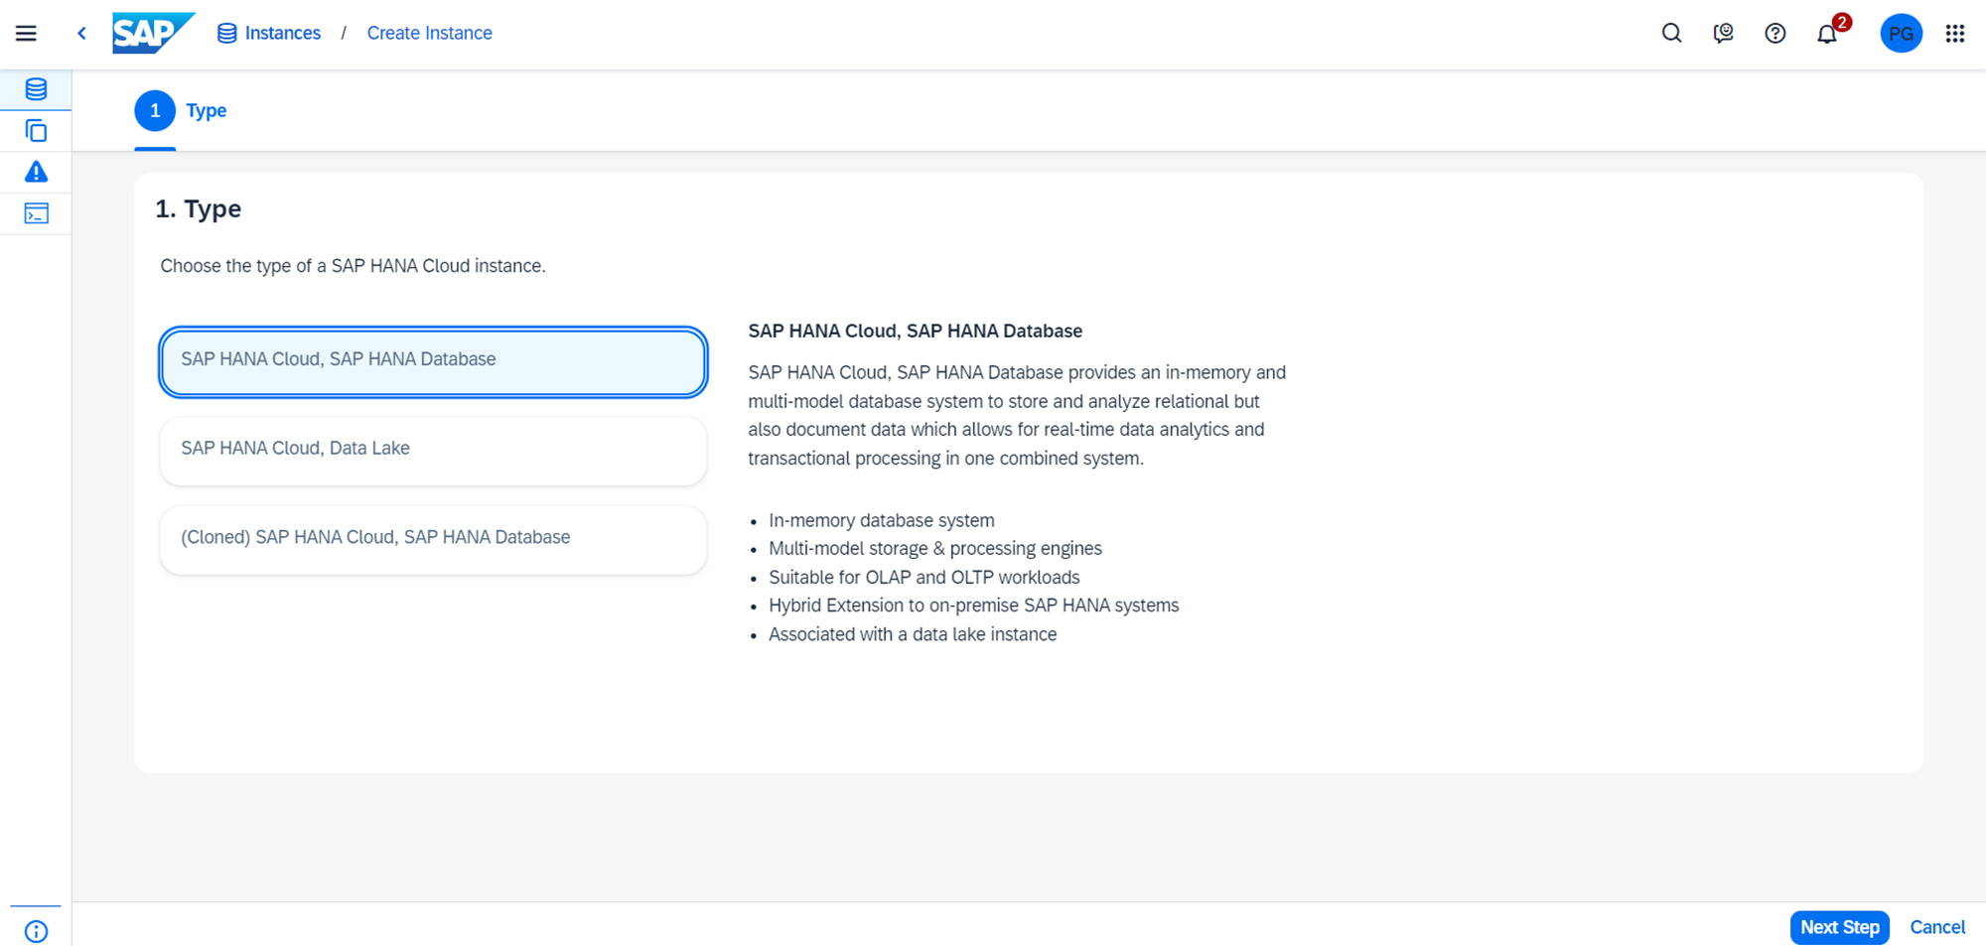Screen dimensions: 1986x946
Task: Go to Instances breadcrumb link
Action: pyautogui.click(x=282, y=34)
